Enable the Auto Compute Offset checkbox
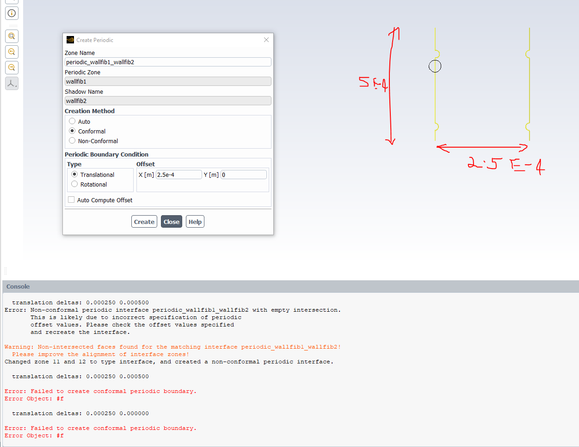 pos(71,200)
